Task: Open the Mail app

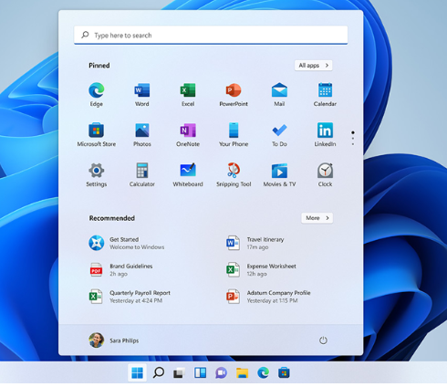Action: coord(279,95)
